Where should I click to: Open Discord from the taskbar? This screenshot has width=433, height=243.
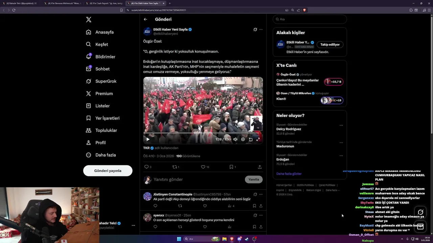[x=240, y=239]
